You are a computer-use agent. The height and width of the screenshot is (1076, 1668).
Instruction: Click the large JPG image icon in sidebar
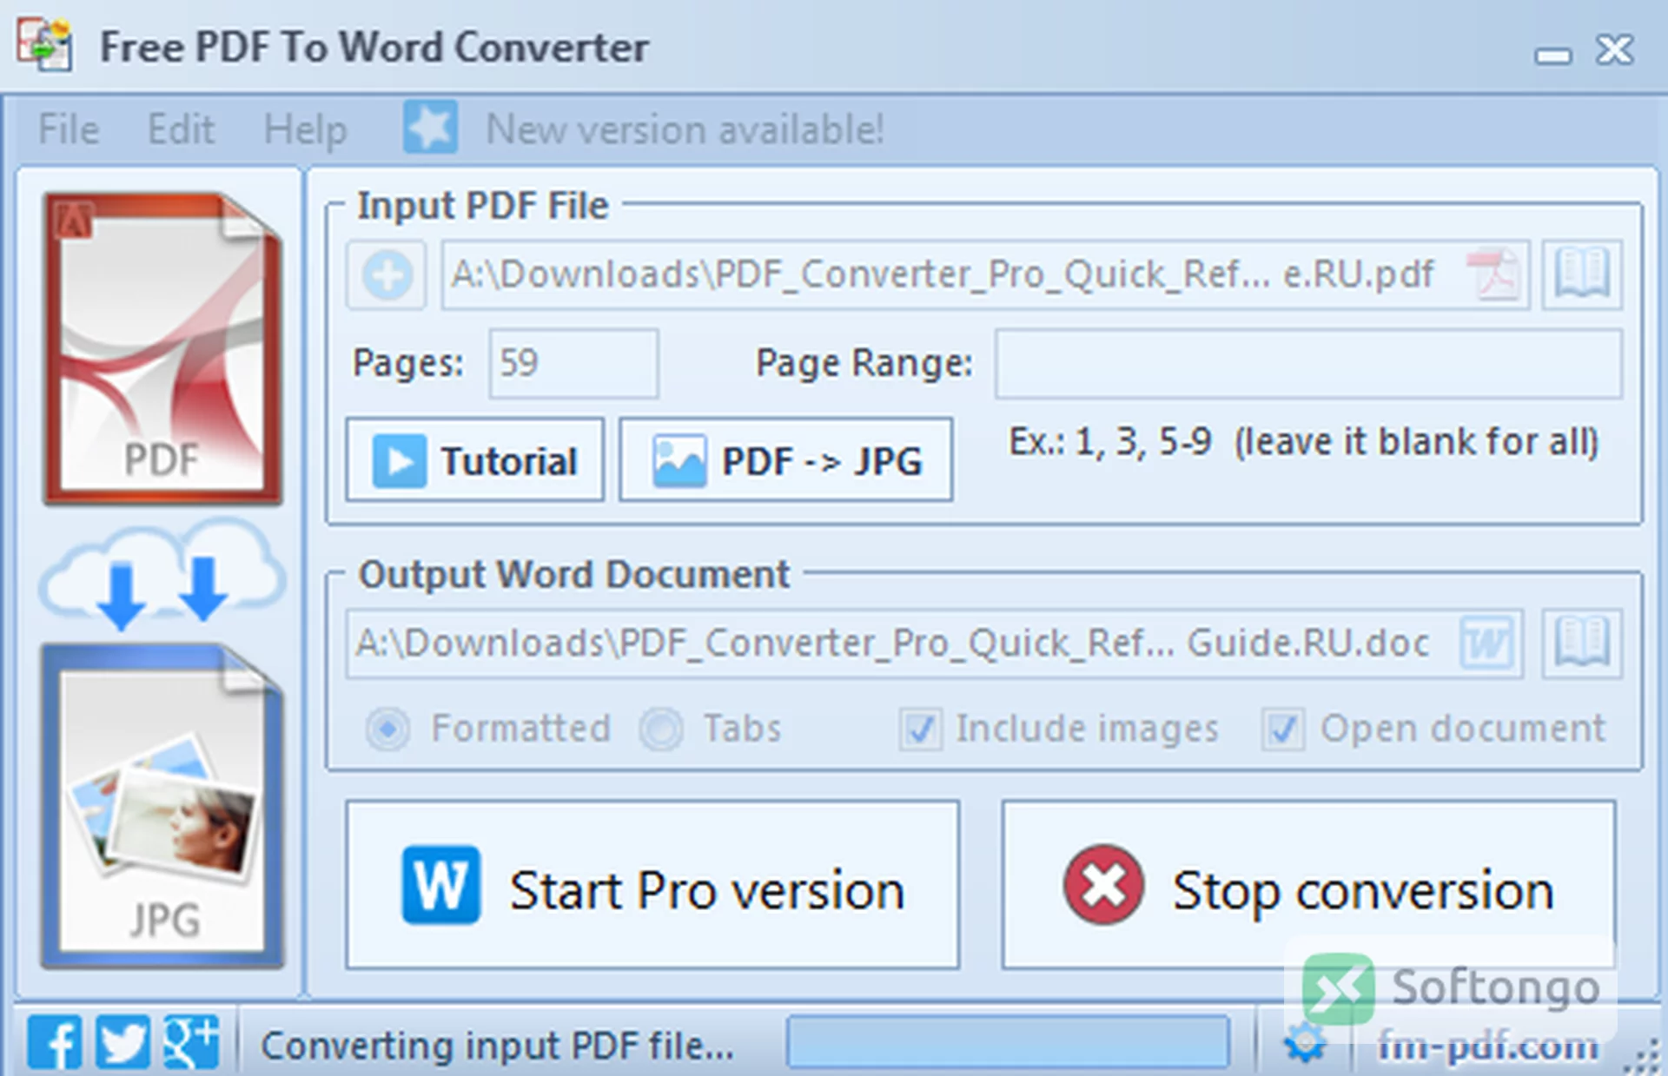pyautogui.click(x=163, y=806)
